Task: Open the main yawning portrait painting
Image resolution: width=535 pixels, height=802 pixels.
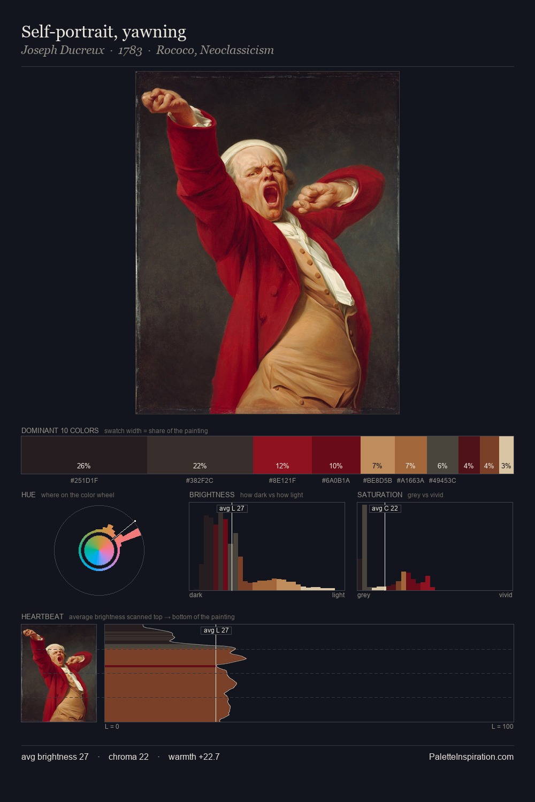Action: [267, 243]
